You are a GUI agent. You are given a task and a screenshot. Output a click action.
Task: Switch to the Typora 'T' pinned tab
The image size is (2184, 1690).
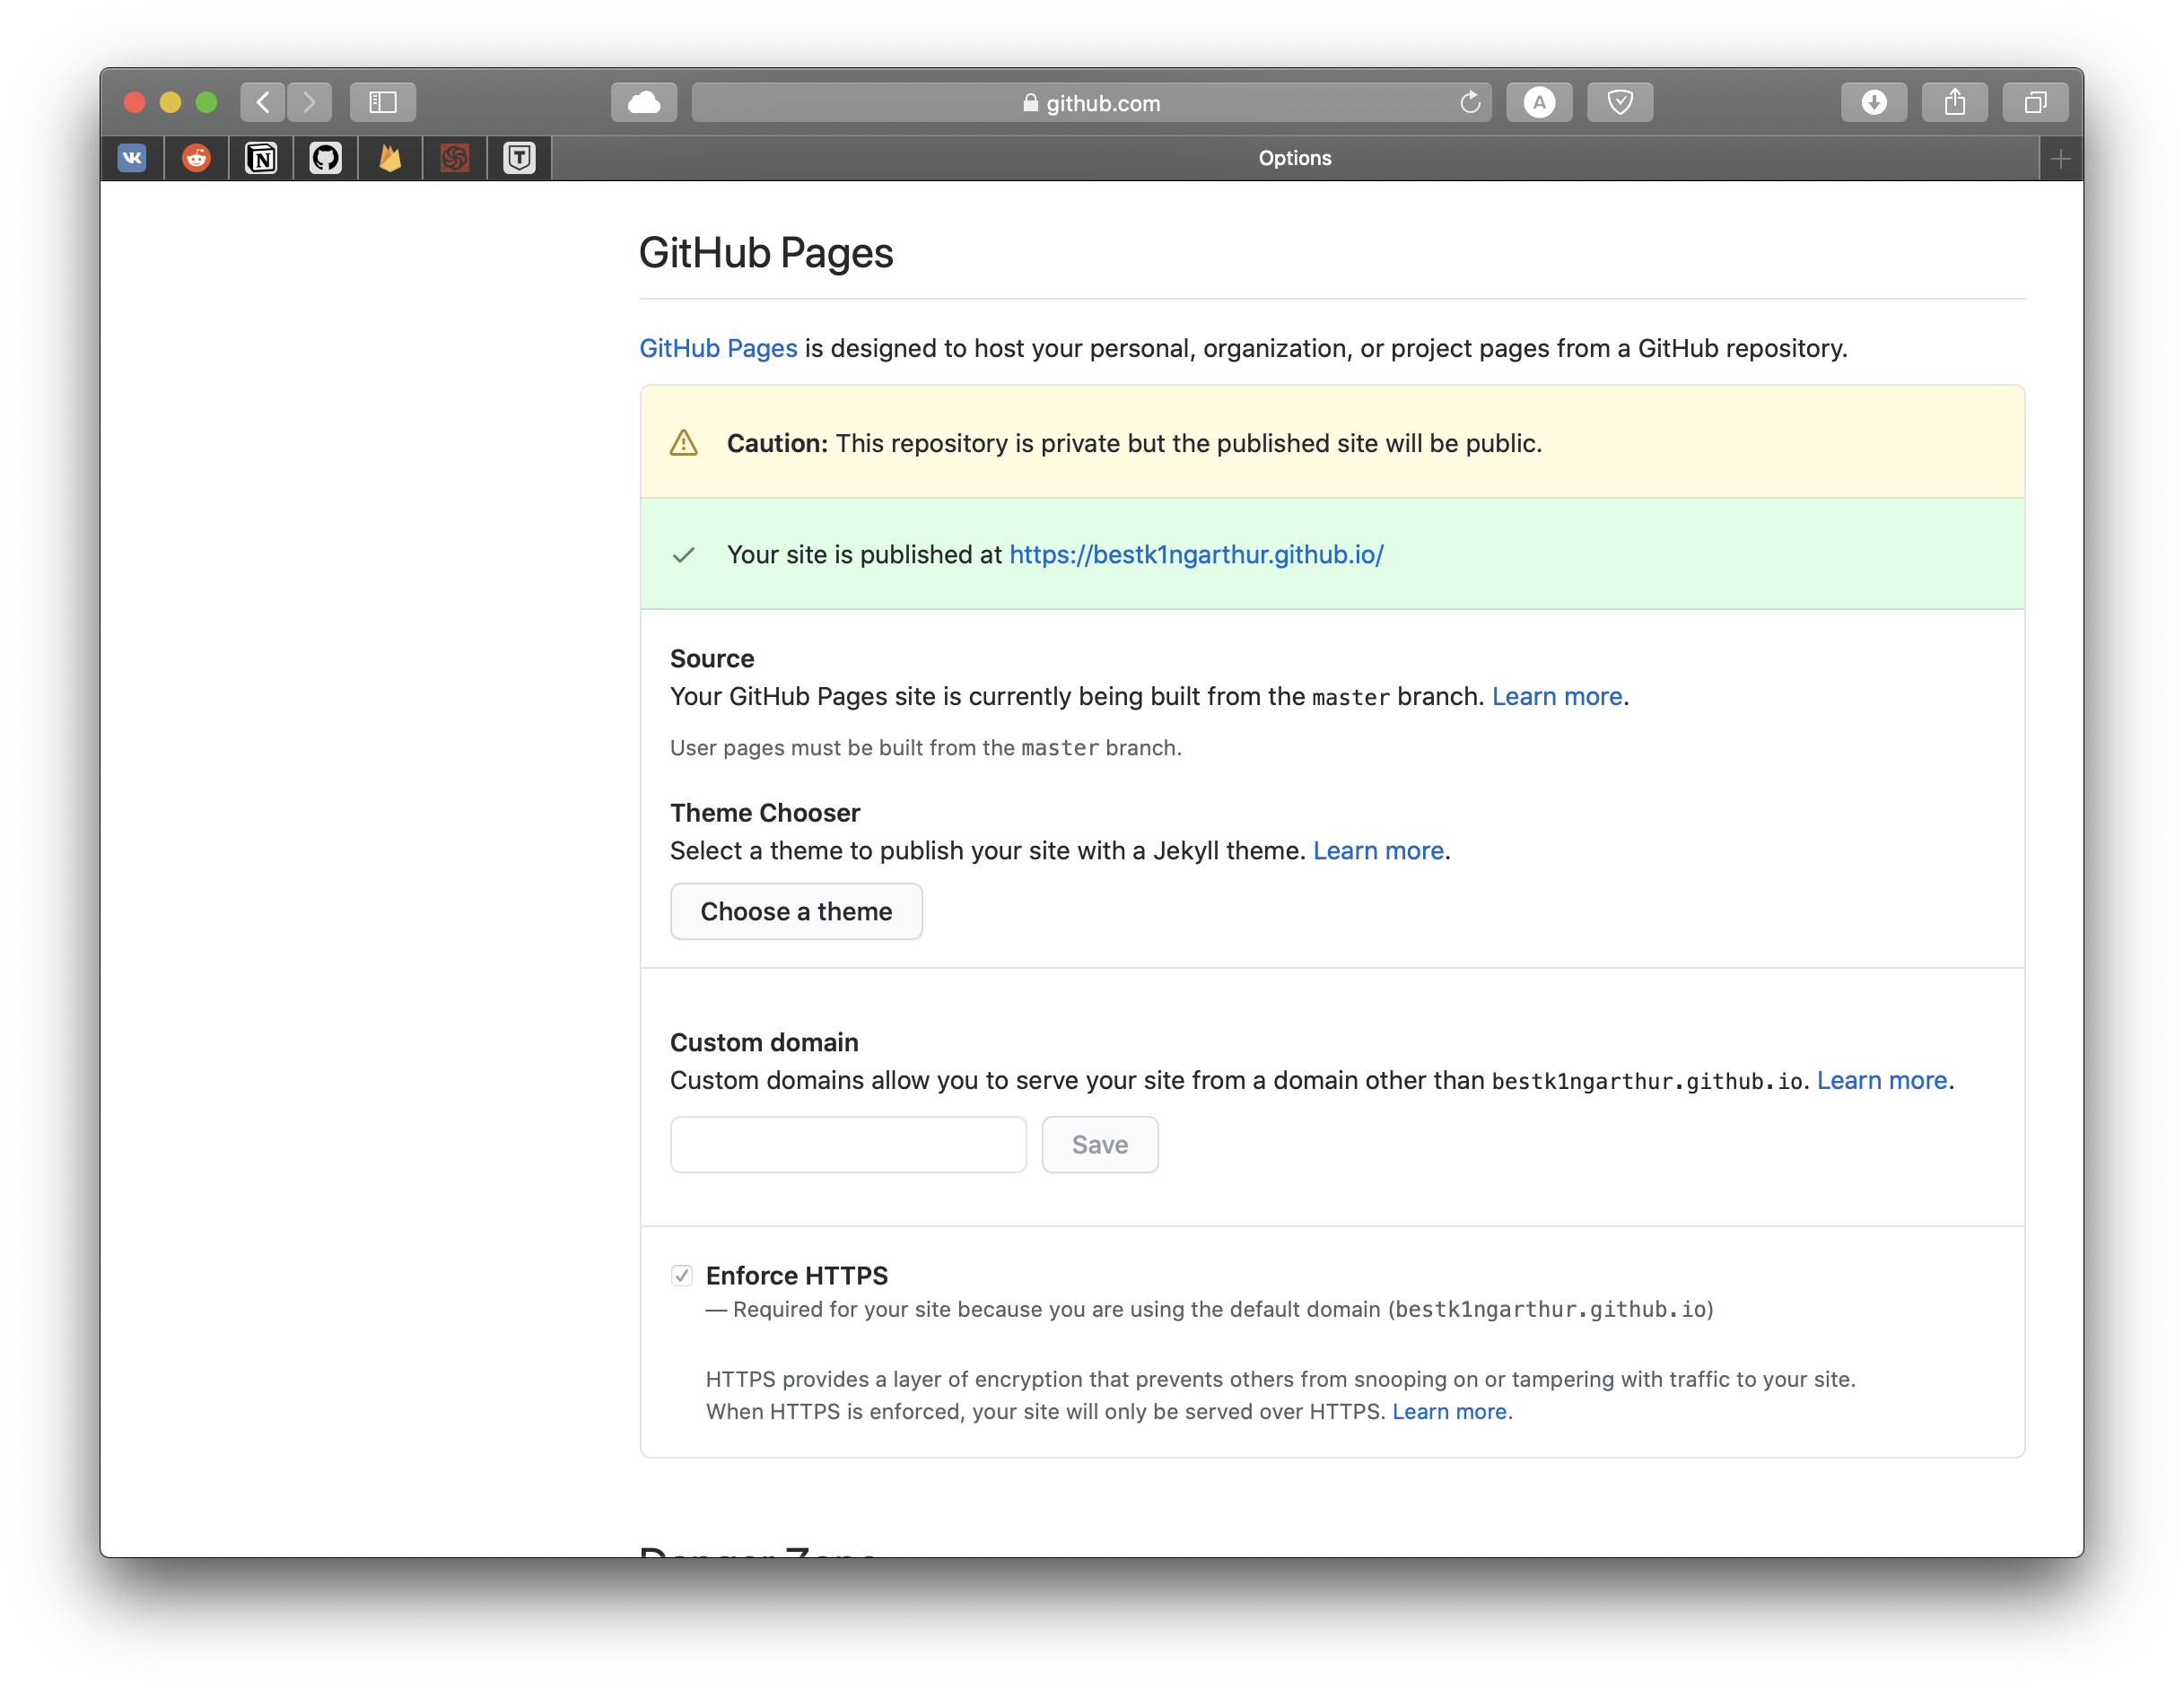pos(519,158)
